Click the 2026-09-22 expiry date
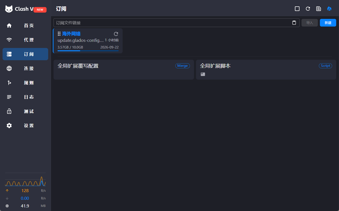The width and height of the screenshot is (339, 211). pos(109,47)
